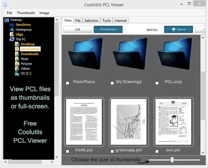Image resolution: width=208 pixels, height=168 pixels.
Task: Open the grashopp.pcl drawing thumbnail
Action: tap(129, 122)
